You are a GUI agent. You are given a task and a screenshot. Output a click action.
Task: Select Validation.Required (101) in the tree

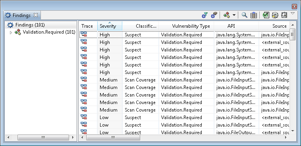click(x=49, y=32)
